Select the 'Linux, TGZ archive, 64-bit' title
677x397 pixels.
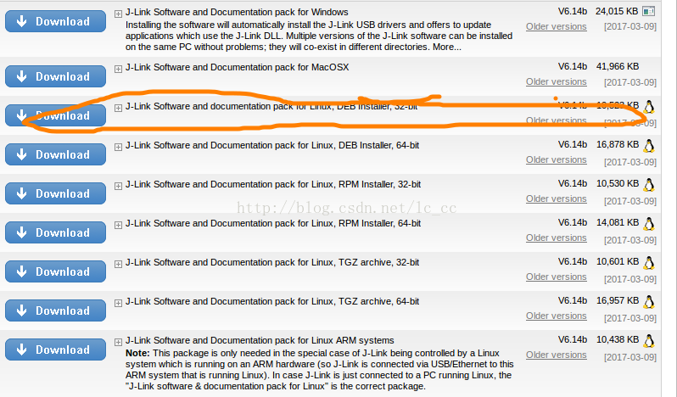(x=364, y=301)
